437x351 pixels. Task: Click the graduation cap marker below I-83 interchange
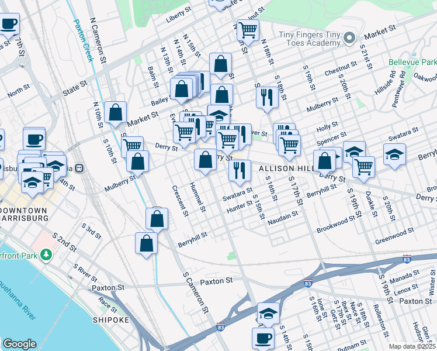pyautogui.click(x=268, y=315)
